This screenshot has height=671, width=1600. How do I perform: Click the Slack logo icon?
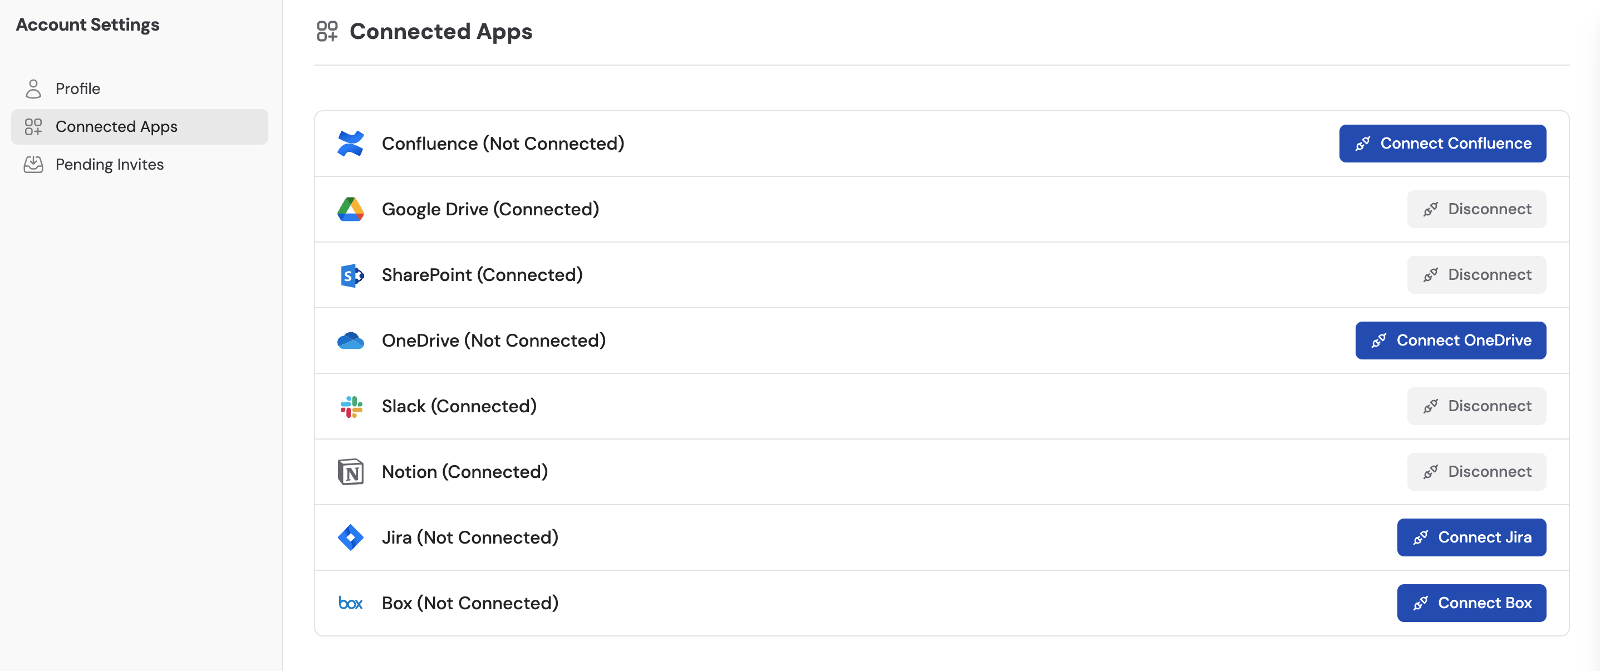click(x=351, y=406)
